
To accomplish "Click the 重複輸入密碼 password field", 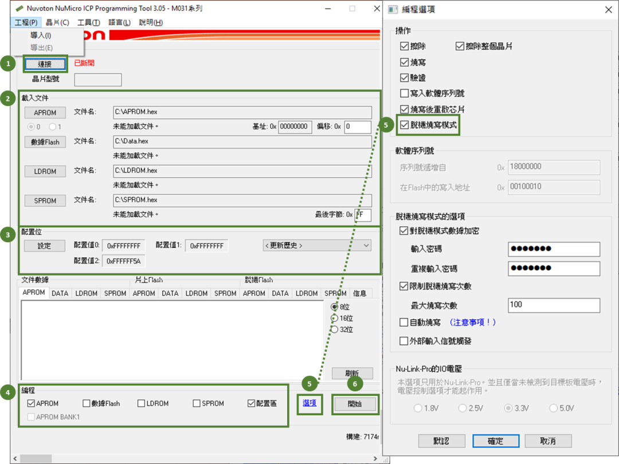I will pyautogui.click(x=554, y=268).
